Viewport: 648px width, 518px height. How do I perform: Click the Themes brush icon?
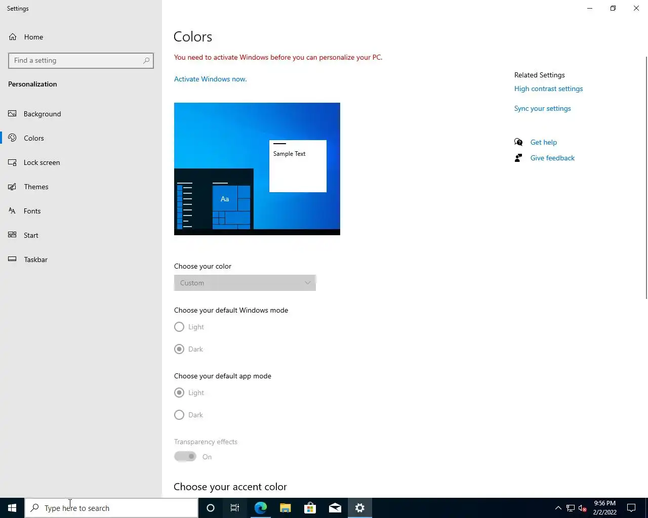point(13,187)
